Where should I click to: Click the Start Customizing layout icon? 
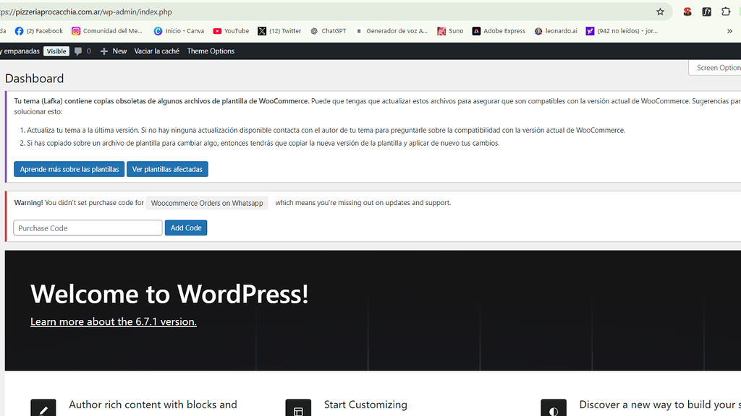[298, 409]
